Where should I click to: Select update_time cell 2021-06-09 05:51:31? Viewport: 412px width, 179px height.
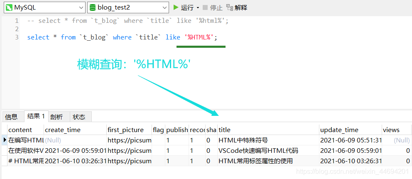(x=351, y=140)
